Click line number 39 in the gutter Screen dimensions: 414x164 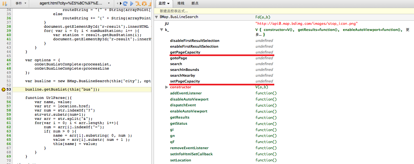[9, 31]
